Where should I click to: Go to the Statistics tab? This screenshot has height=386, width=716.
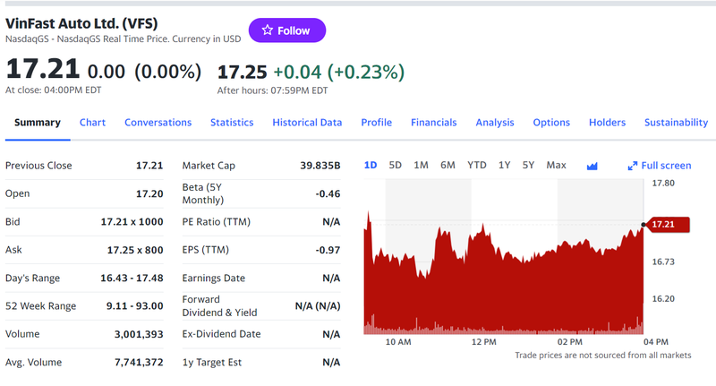[232, 123]
